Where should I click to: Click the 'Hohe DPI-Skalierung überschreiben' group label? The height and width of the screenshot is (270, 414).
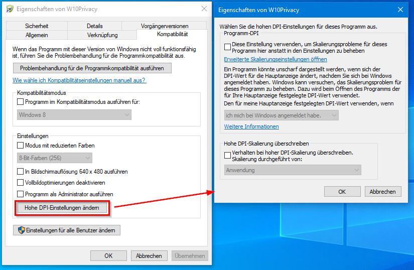(x=266, y=144)
